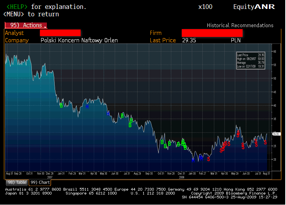Image resolution: width=286 pixels, height=205 pixels.
Task: Click the last red S marker near Aug 31
Action: coord(265,142)
